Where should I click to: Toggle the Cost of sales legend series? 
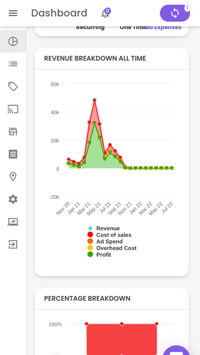[109, 235]
